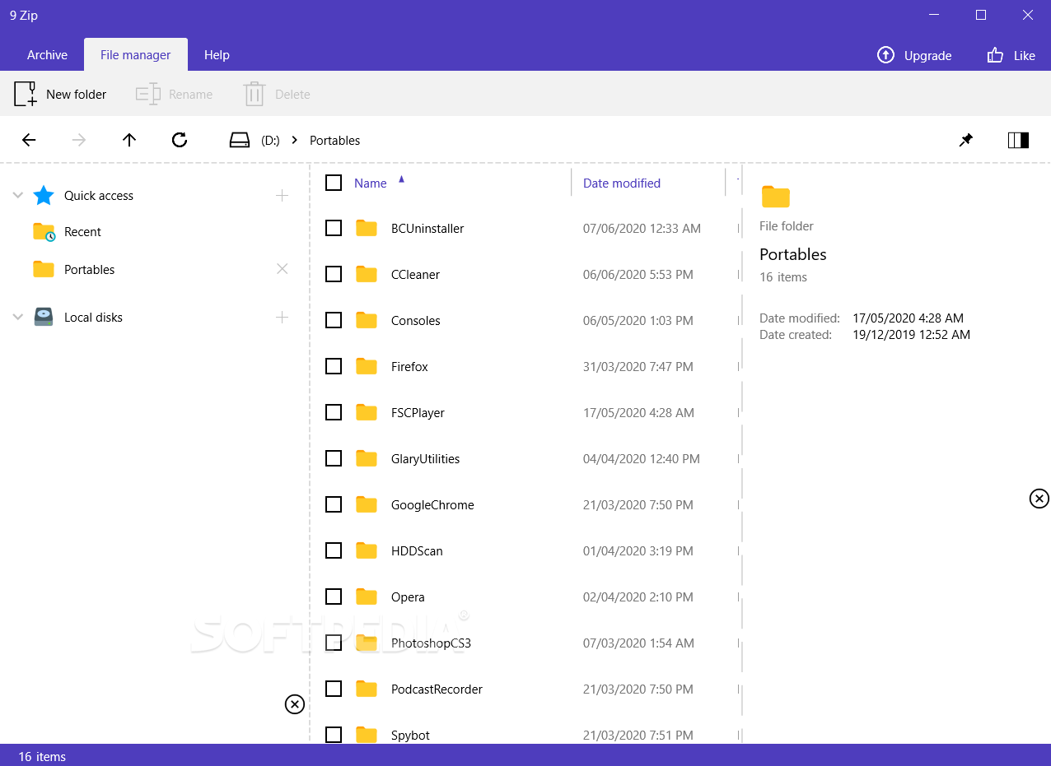Click the Like thumbs-up icon
This screenshot has width=1051, height=766.
pos(995,55)
